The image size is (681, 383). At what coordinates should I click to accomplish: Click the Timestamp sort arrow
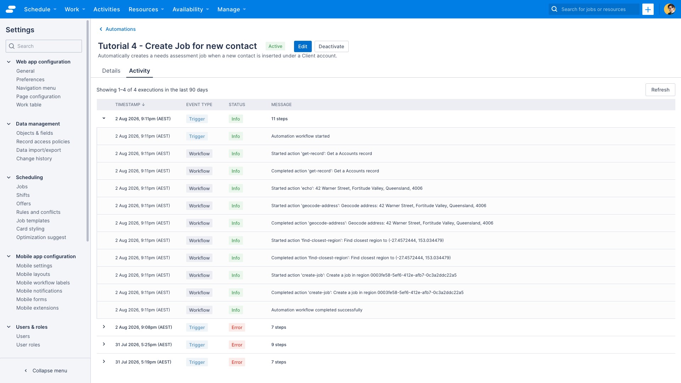(x=143, y=105)
